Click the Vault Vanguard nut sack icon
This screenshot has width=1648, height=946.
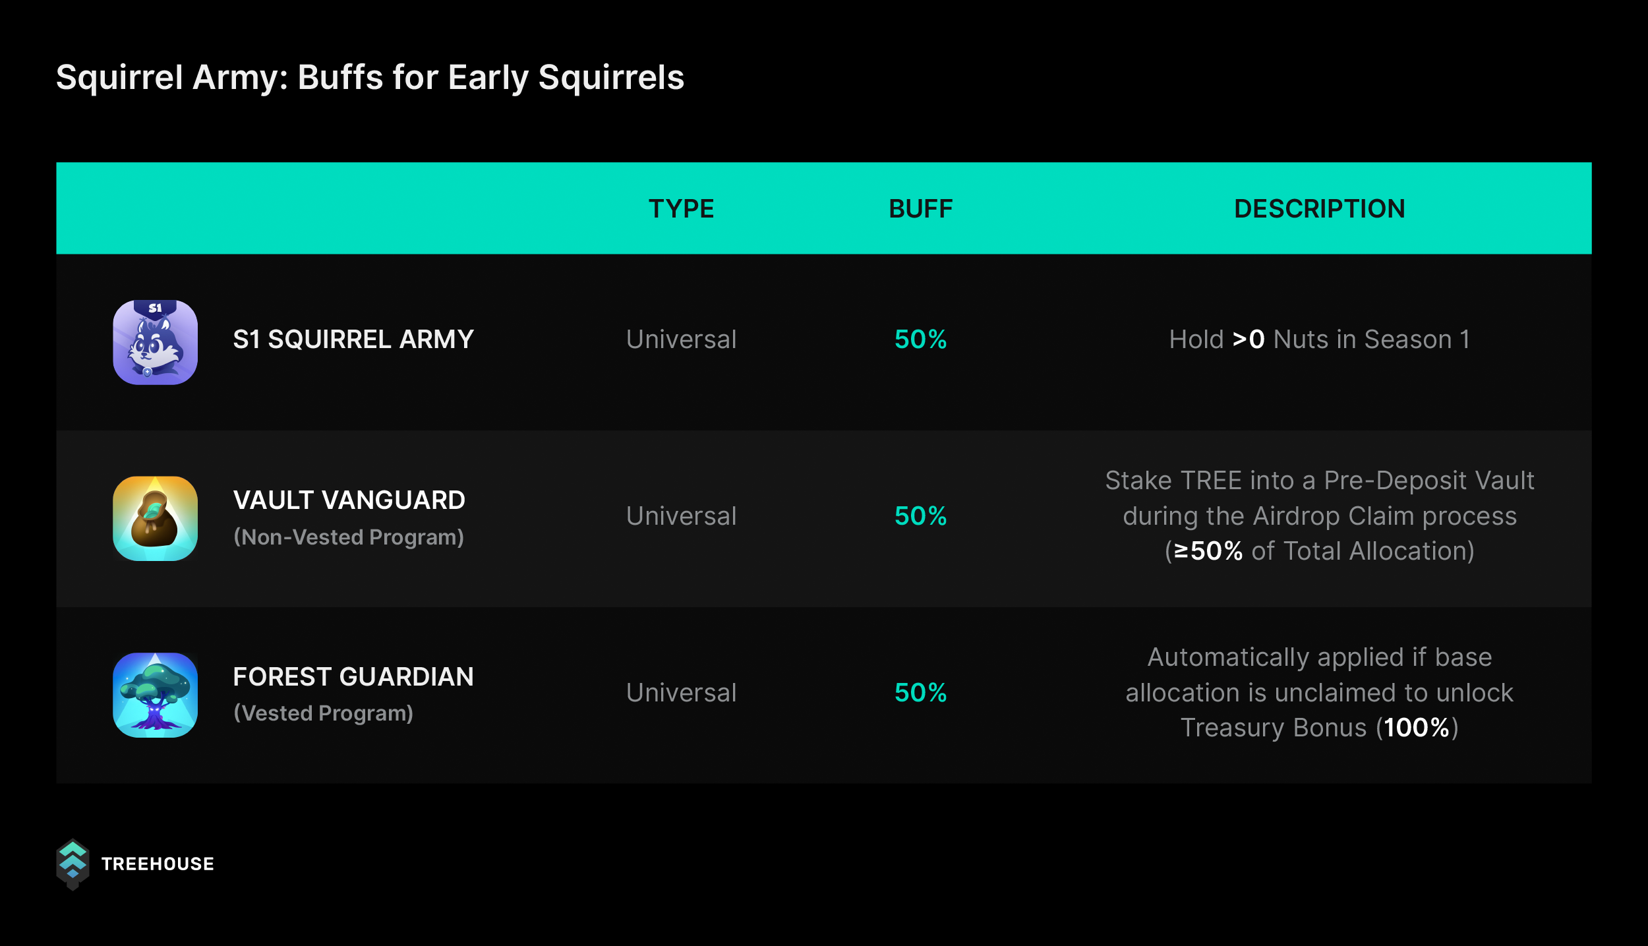(x=155, y=519)
